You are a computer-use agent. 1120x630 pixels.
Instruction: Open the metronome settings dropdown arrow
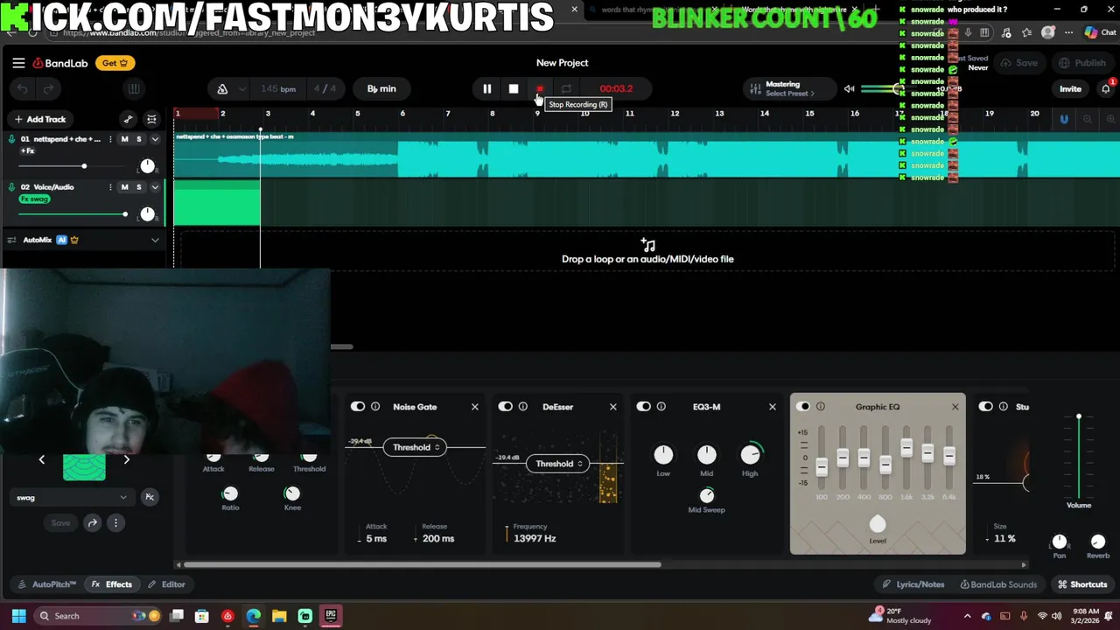(x=241, y=88)
